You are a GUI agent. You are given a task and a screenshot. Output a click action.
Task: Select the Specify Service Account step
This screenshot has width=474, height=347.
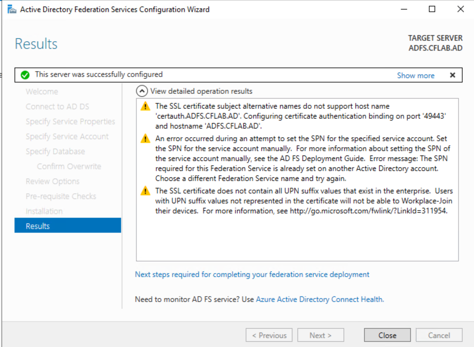(x=67, y=136)
